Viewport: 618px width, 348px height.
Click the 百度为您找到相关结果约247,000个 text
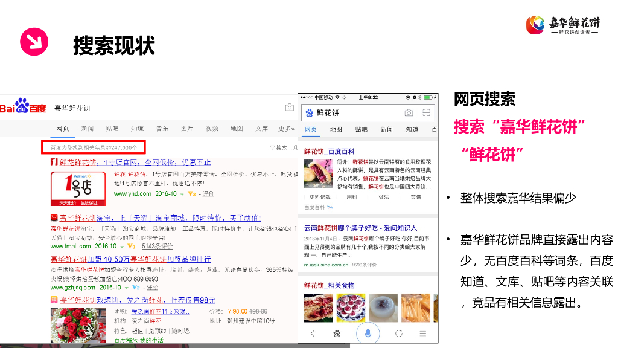94,147
